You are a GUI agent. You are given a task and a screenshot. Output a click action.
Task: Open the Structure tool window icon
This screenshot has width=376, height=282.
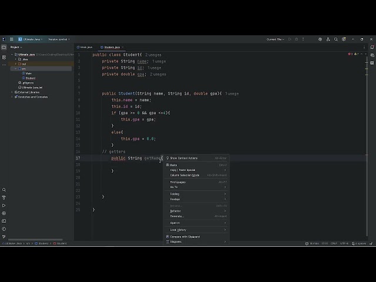tap(4, 57)
